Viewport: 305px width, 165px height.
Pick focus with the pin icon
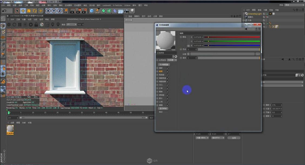(x=52, y=24)
